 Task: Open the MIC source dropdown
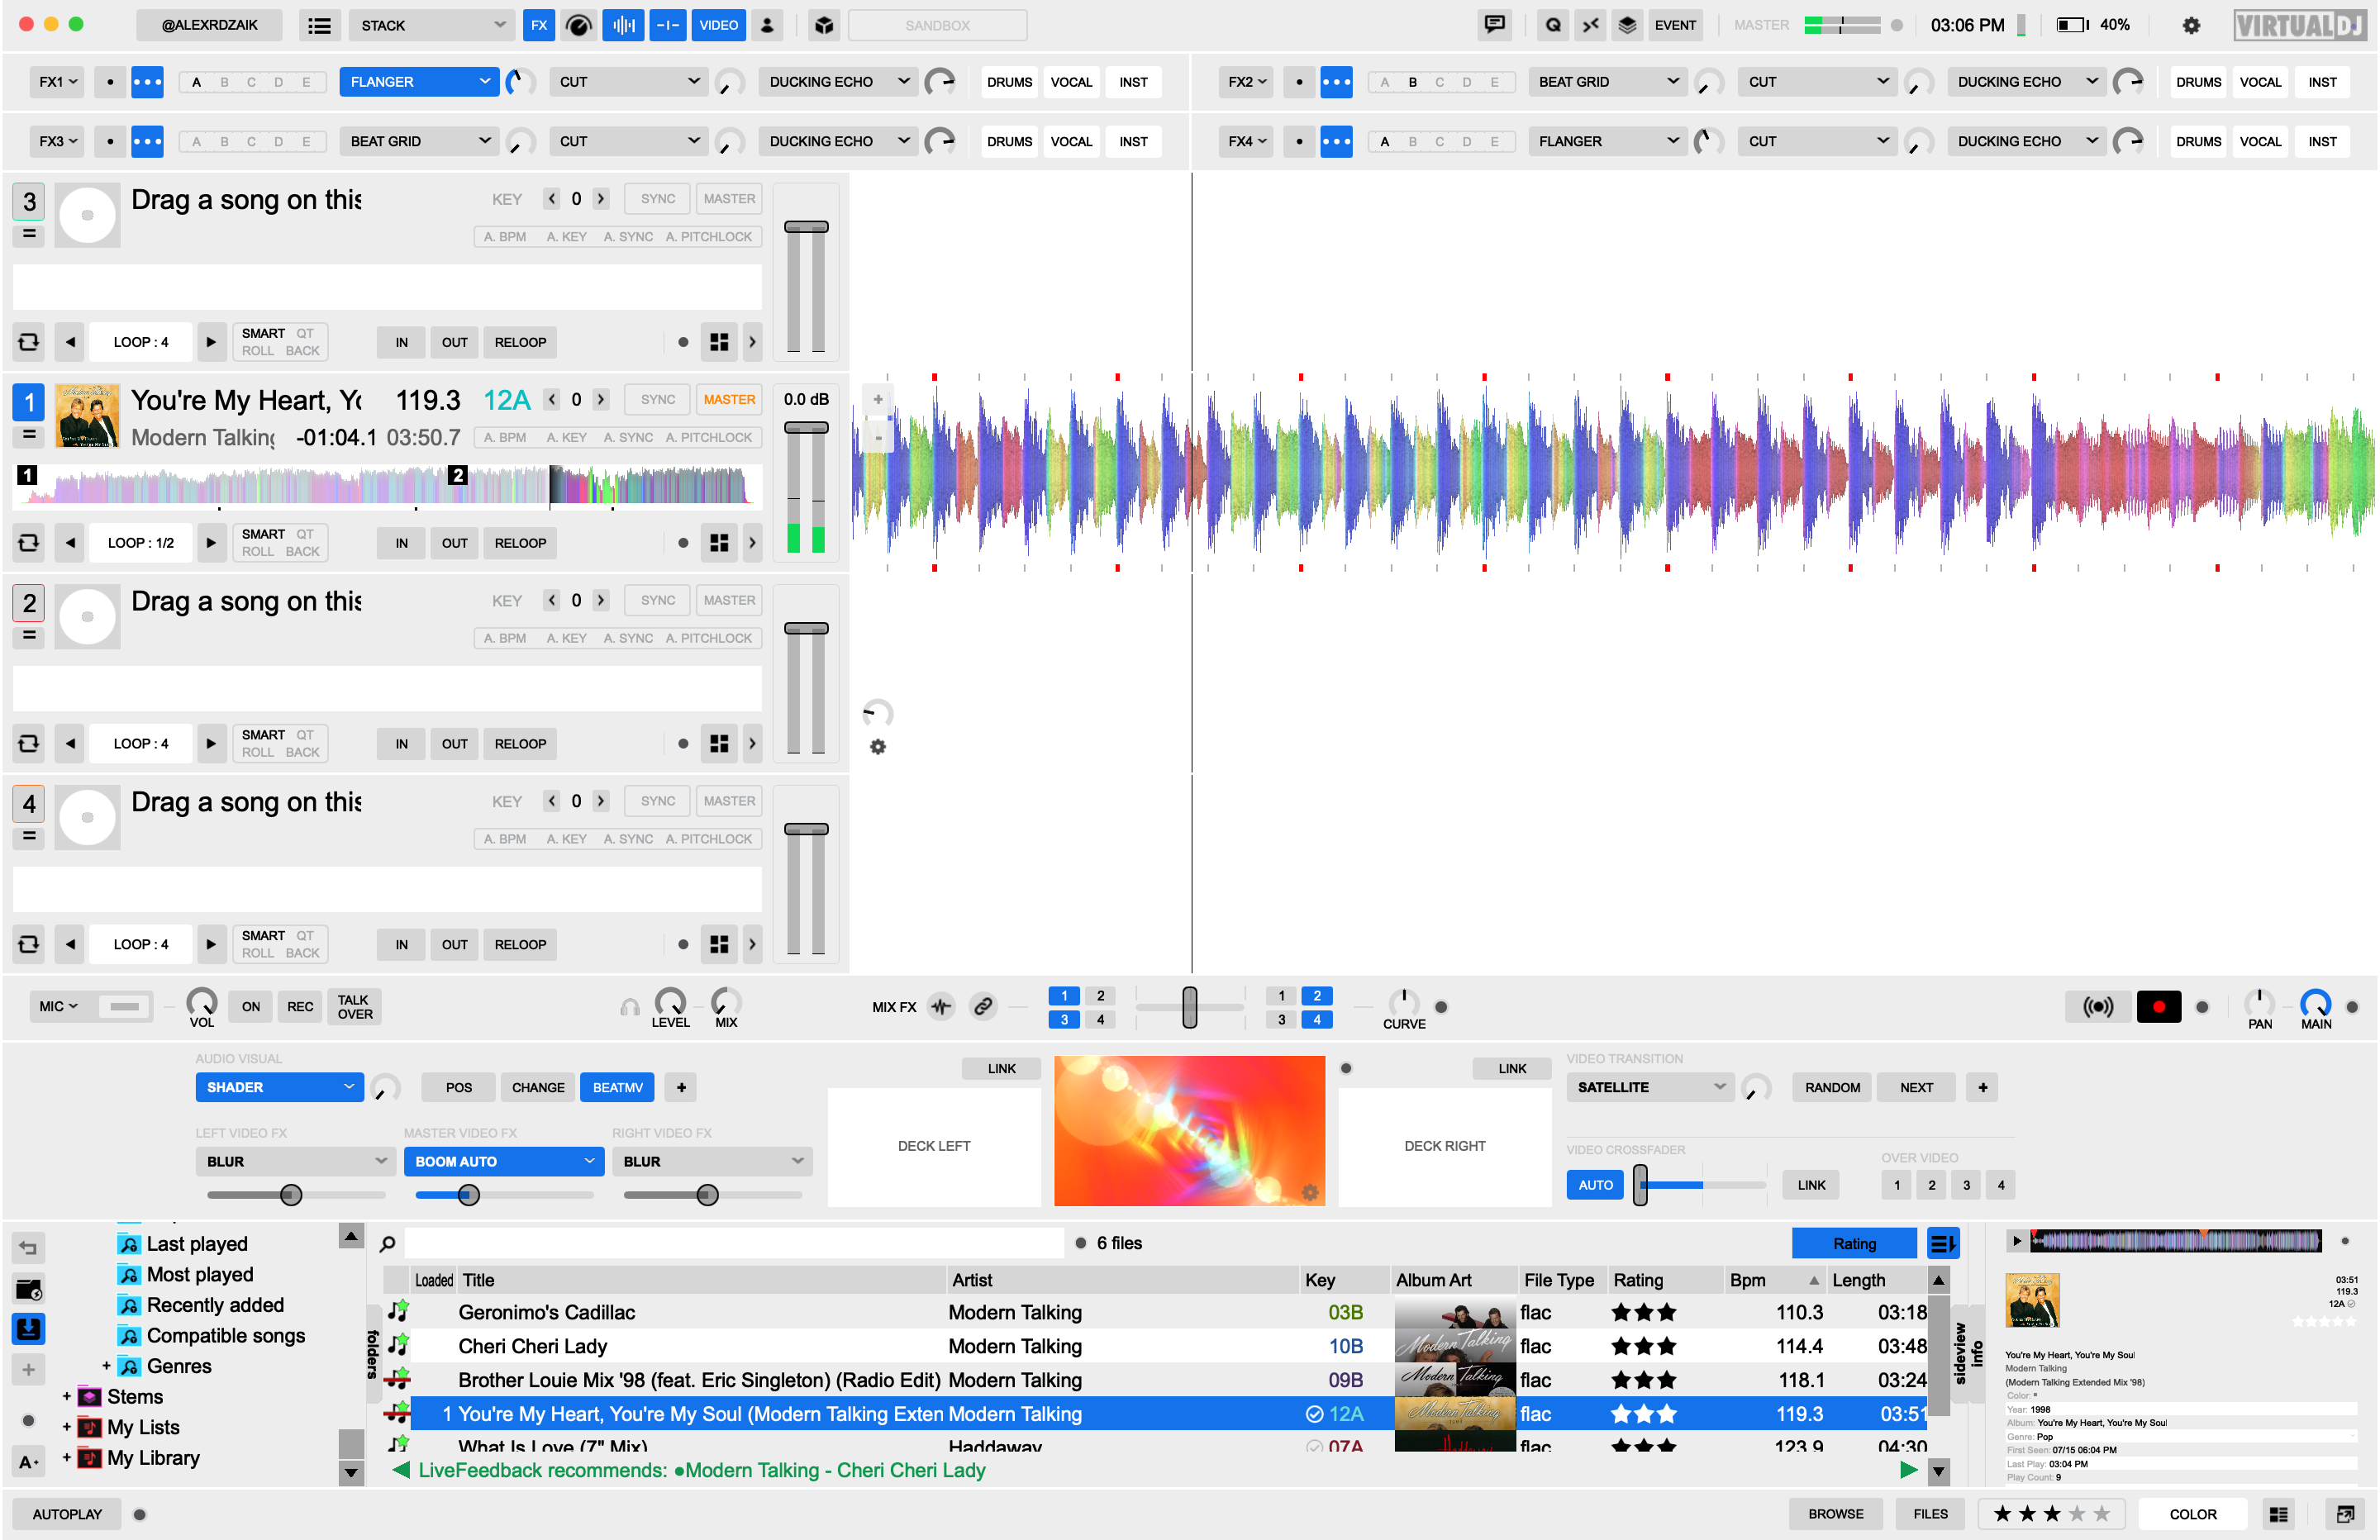(58, 1006)
